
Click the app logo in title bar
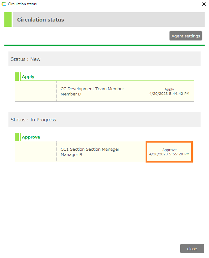(x=4, y=4)
